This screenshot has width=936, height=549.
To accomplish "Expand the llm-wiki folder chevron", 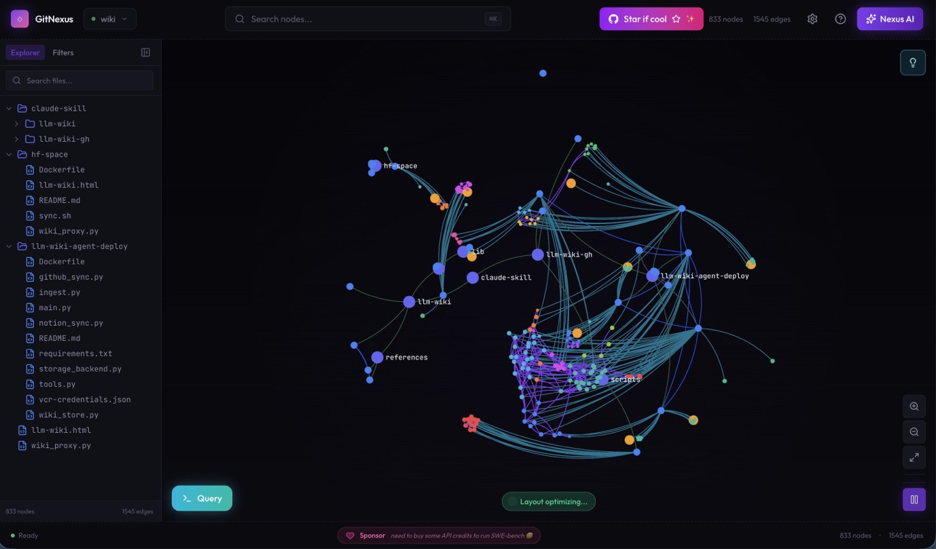I will tap(16, 124).
